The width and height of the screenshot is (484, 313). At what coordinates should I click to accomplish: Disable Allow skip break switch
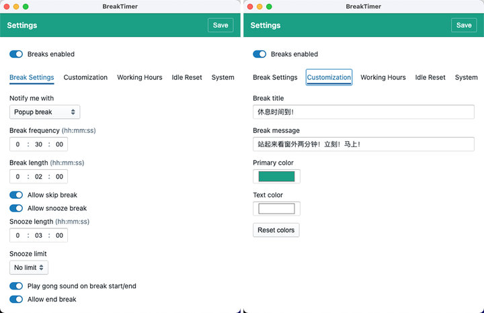click(16, 195)
